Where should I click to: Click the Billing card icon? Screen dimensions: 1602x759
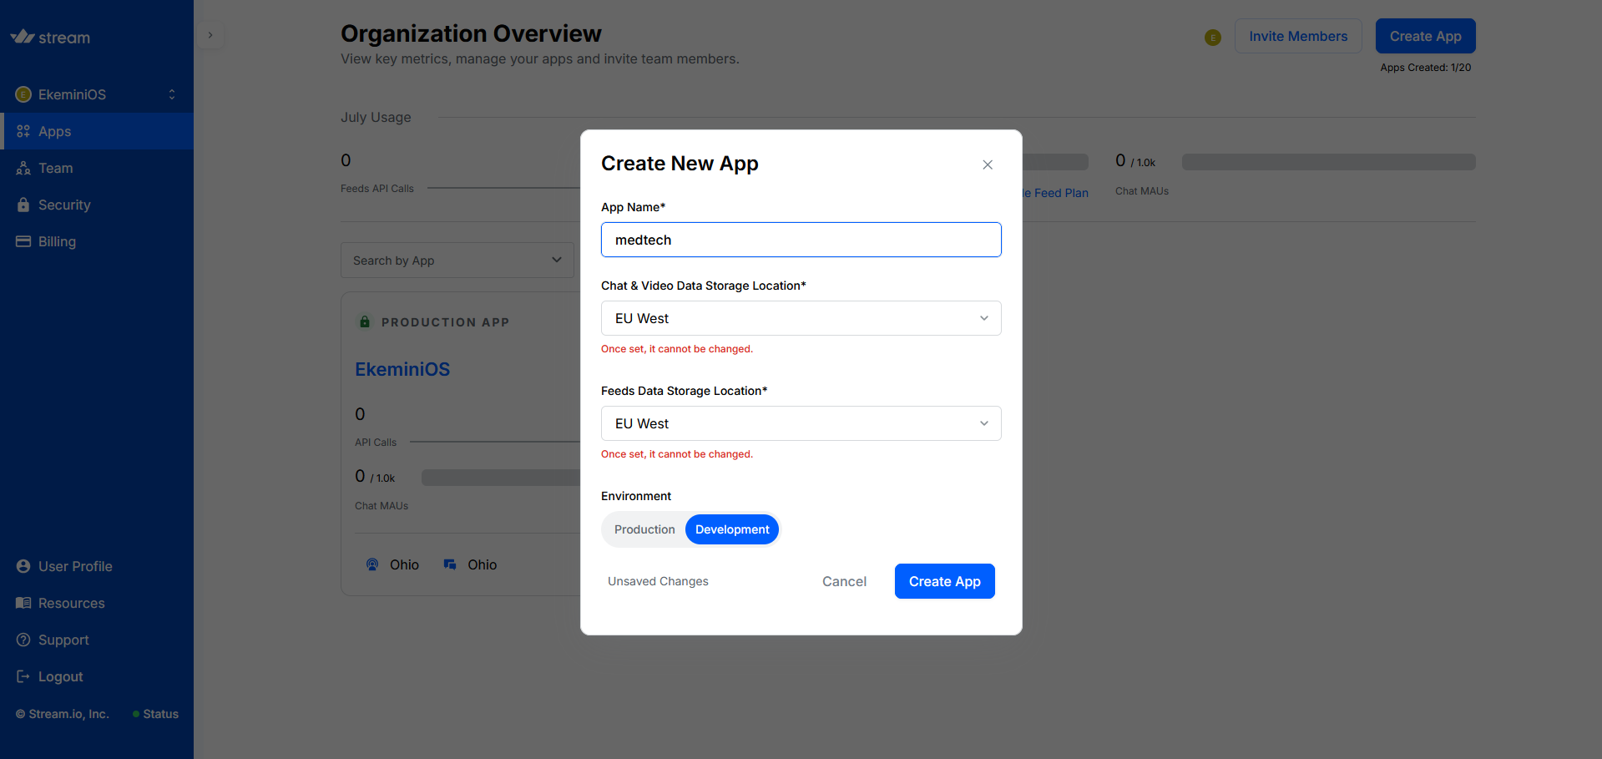23,241
